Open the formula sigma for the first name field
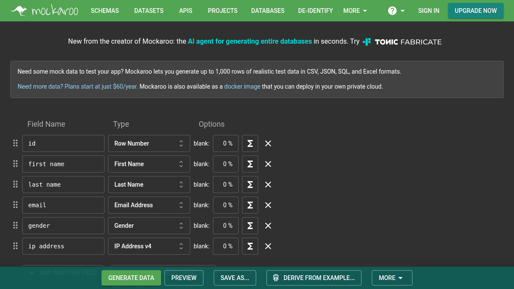The image size is (514, 289). [250, 164]
